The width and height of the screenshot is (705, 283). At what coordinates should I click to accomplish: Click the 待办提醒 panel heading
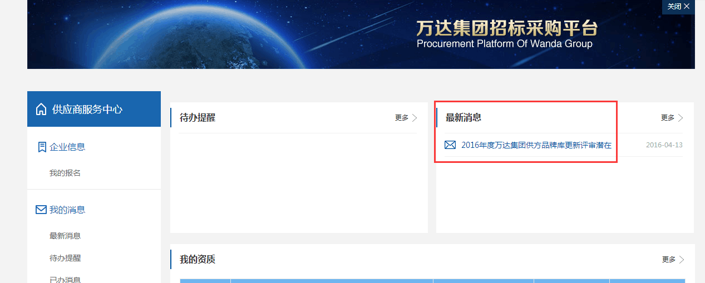tap(198, 118)
